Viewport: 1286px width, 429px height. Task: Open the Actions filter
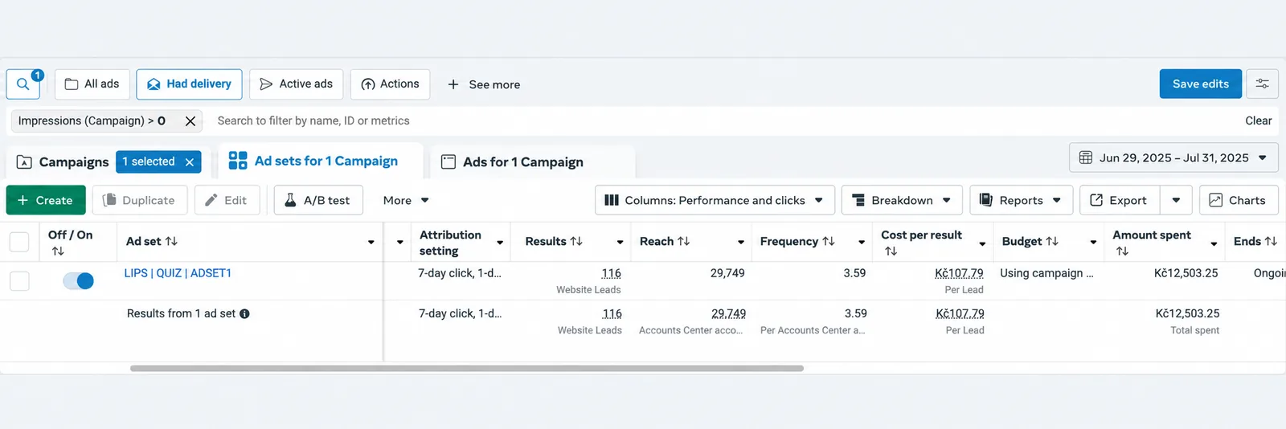coord(390,84)
